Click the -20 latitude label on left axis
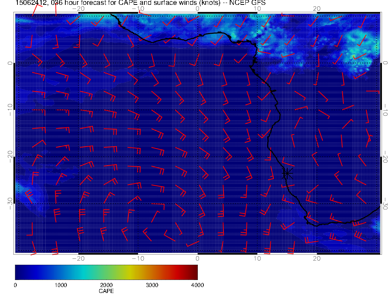 pyautogui.click(x=10, y=156)
